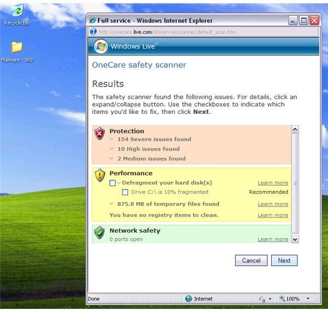Open Learn more for registry items
The image size is (328, 316).
(x=273, y=215)
